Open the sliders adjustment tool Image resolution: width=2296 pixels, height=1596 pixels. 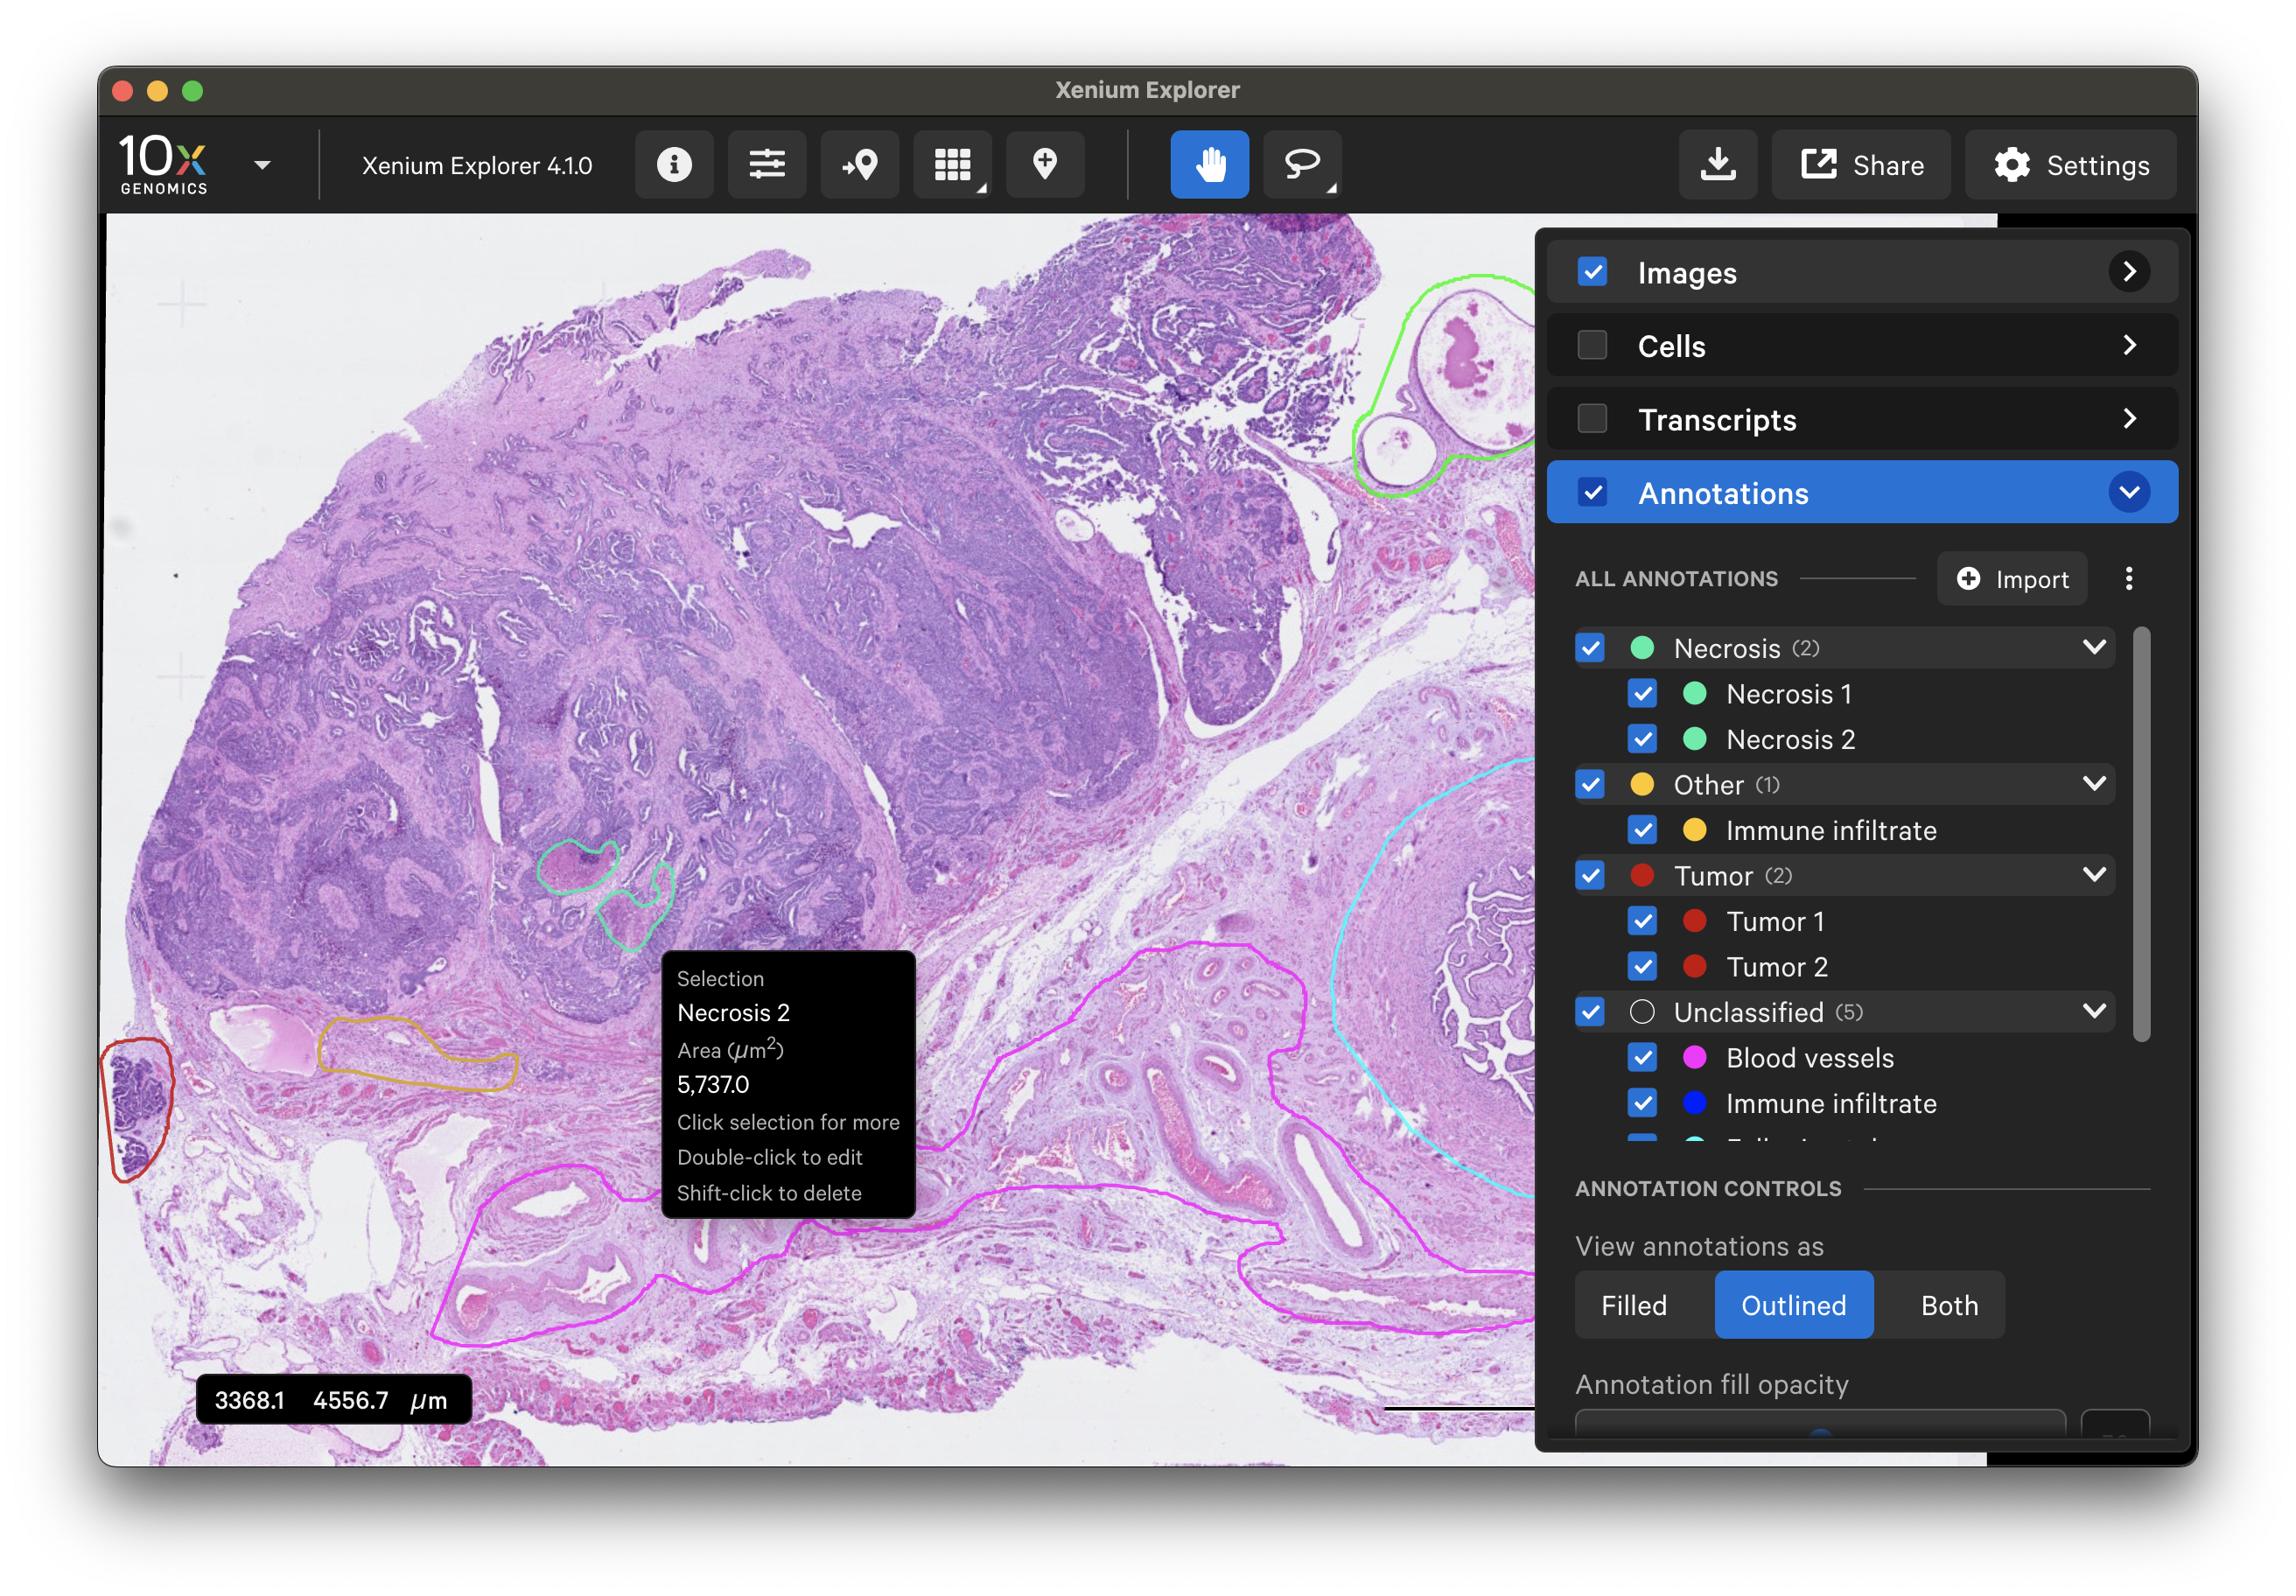pos(767,165)
